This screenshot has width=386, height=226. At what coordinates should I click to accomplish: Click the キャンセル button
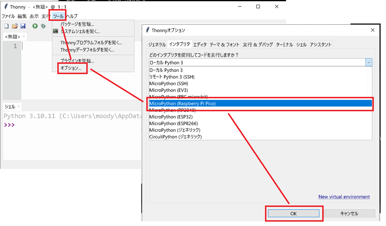[349, 213]
